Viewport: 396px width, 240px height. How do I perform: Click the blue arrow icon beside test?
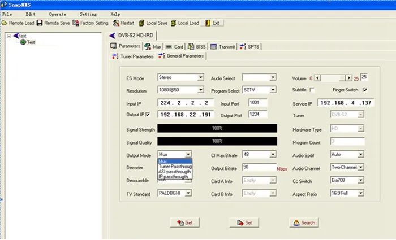tap(16, 36)
